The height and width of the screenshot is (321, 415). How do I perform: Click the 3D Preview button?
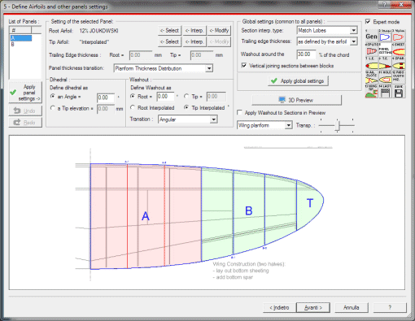click(x=296, y=100)
